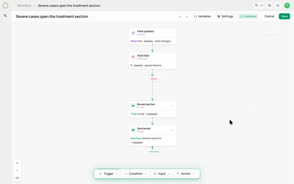Open workflow Settings
Image resolution: width=294 pixels, height=184 pixels.
click(x=225, y=17)
